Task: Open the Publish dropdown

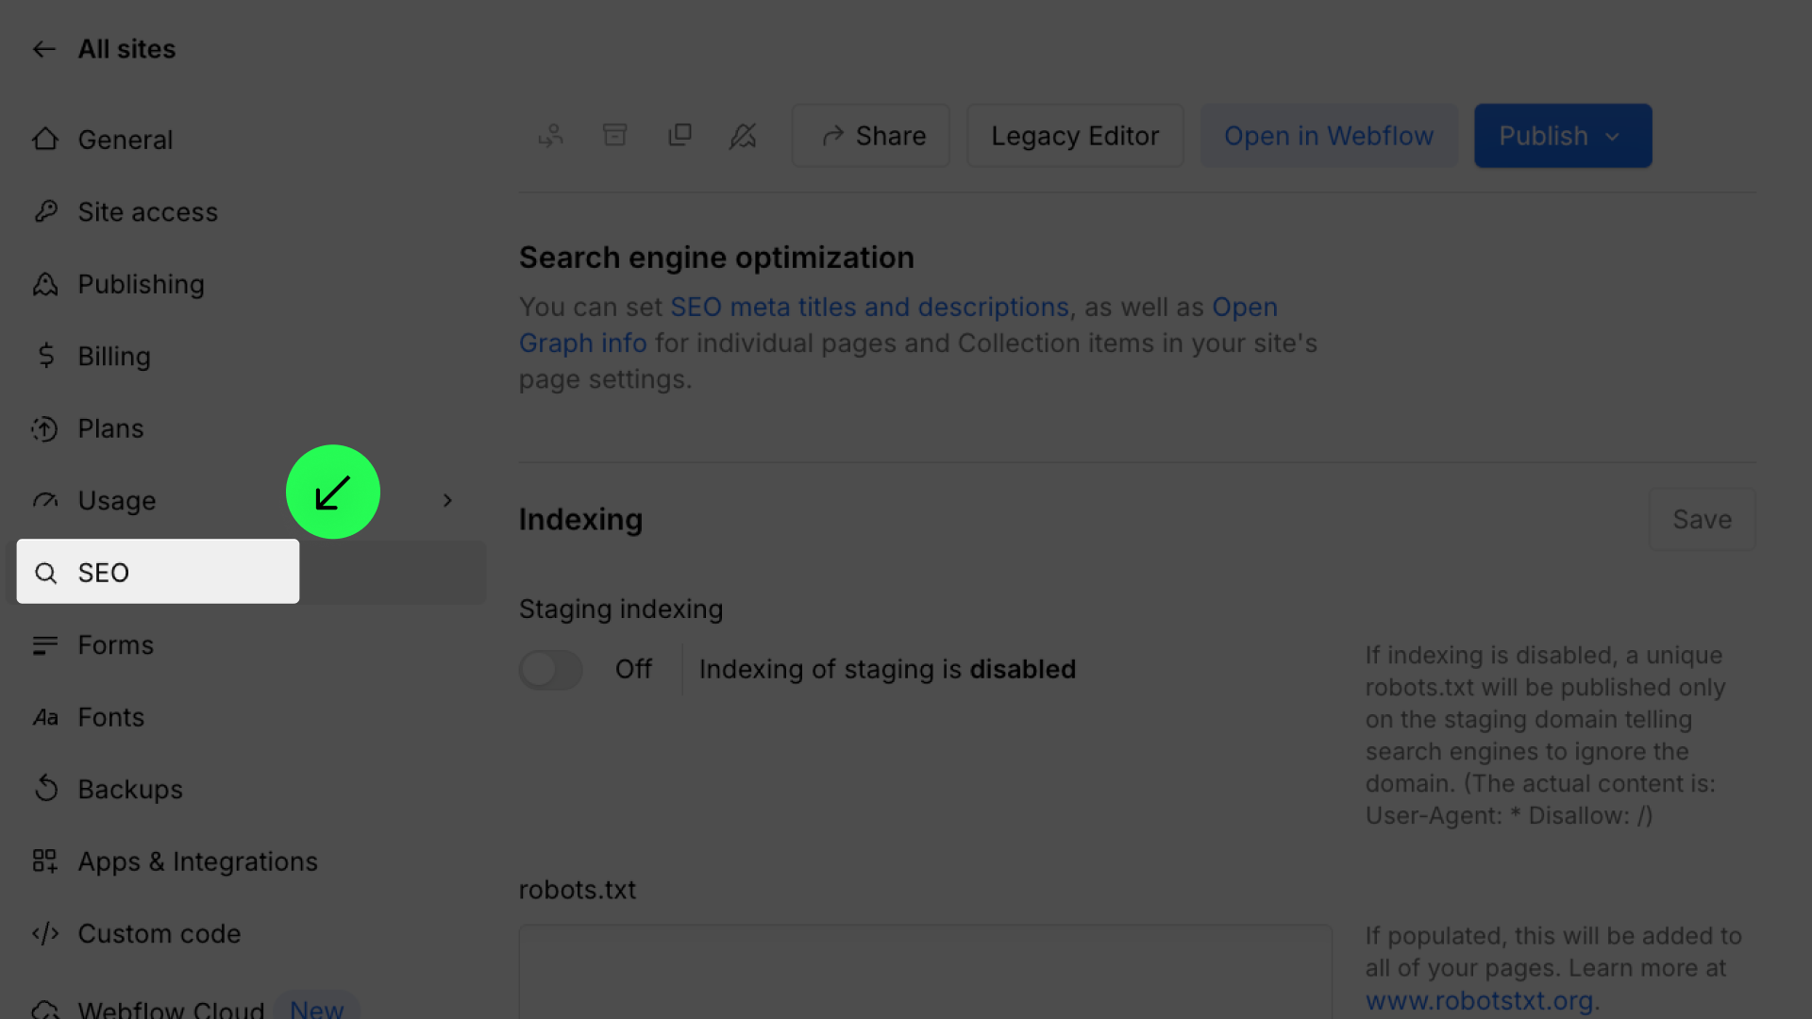Action: point(1562,136)
